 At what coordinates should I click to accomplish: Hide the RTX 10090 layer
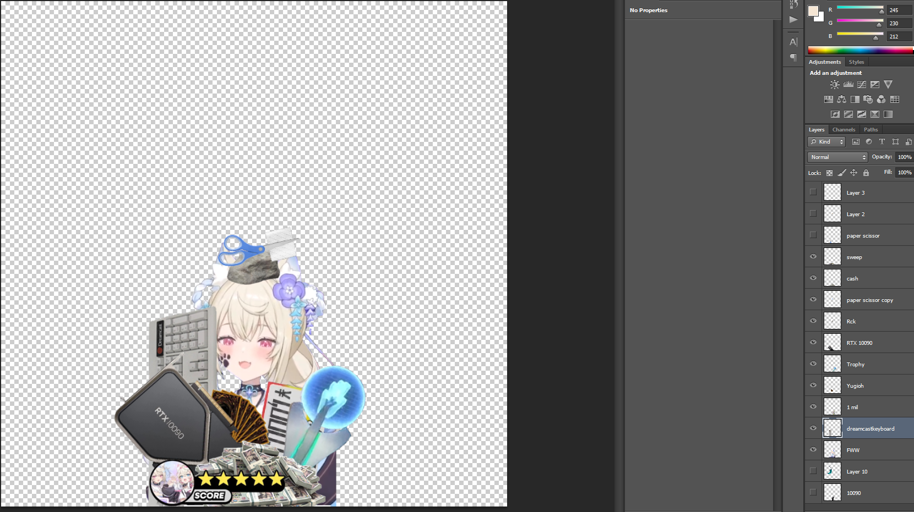(813, 343)
